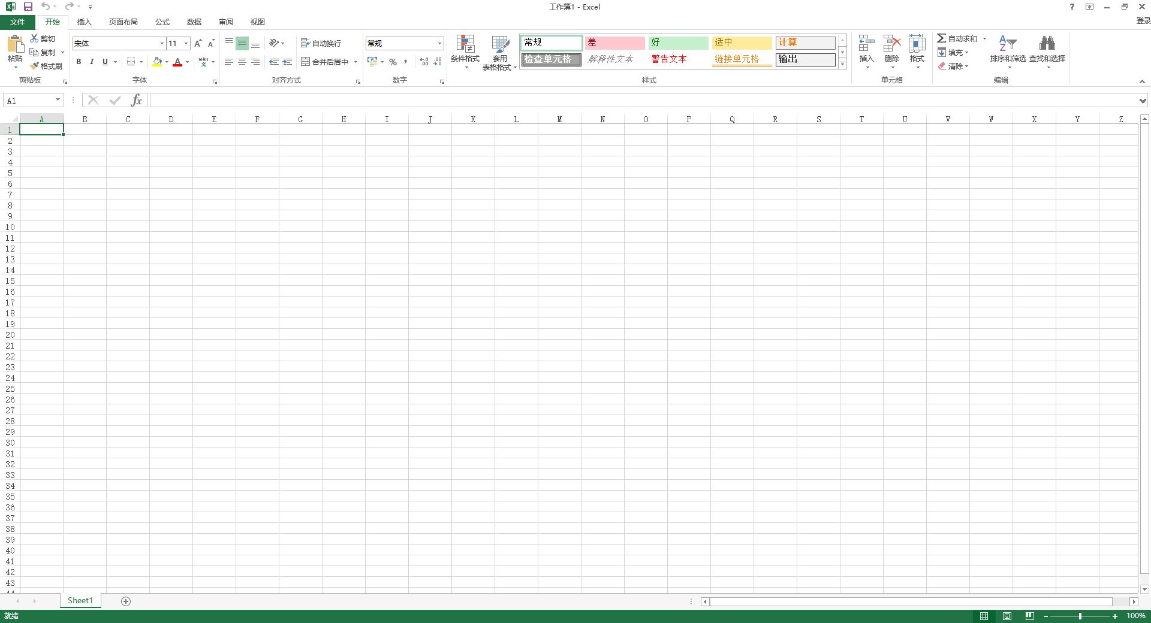Select column D header
This screenshot has width=1151, height=623.
click(171, 119)
